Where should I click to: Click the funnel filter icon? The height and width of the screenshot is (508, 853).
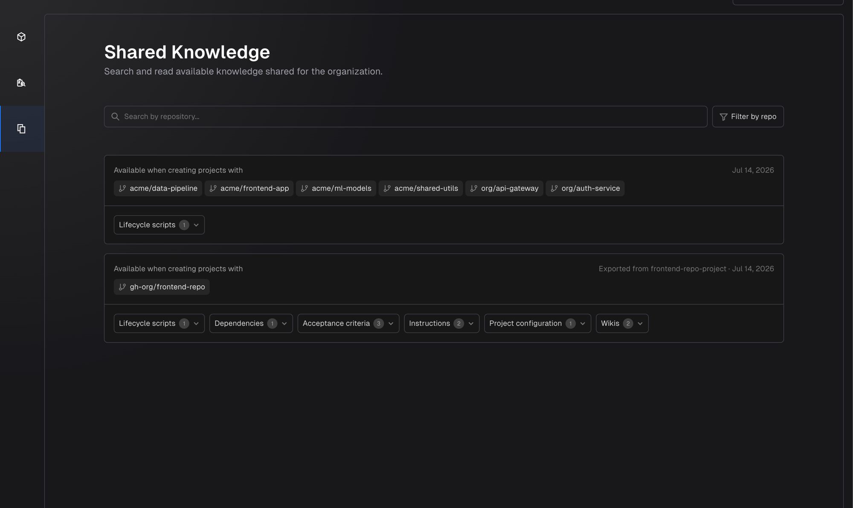(723, 117)
